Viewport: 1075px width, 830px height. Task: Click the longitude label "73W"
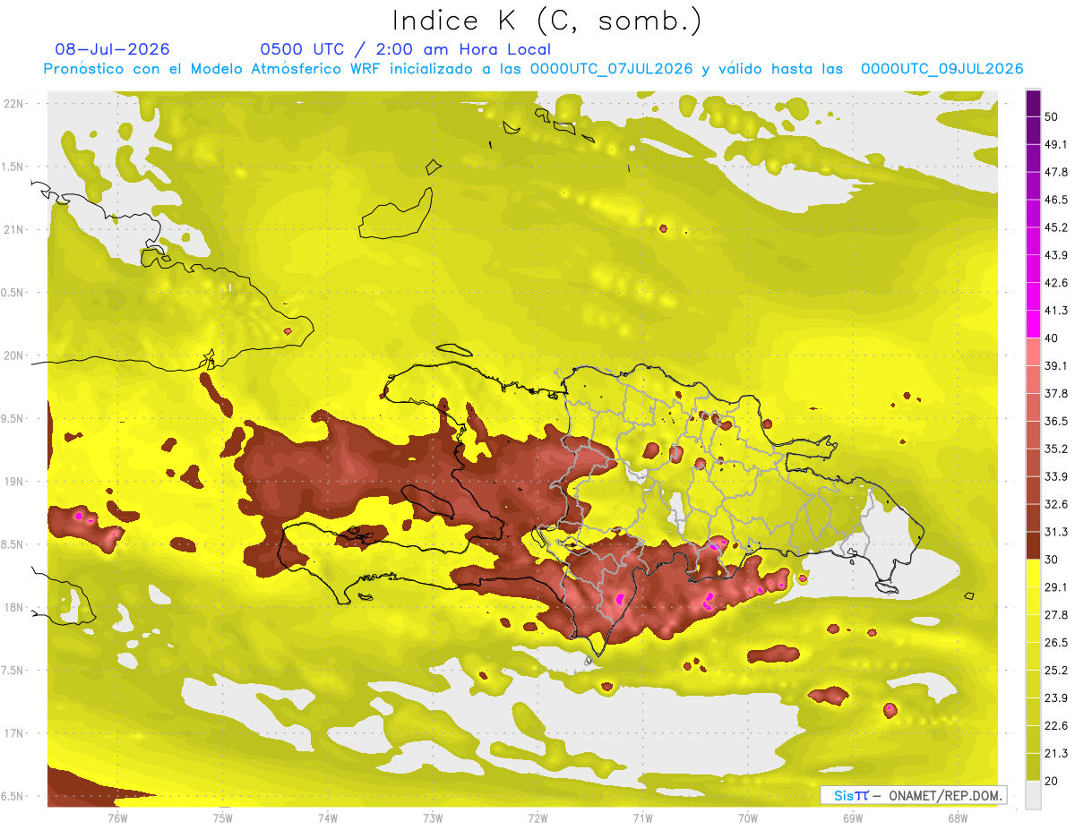click(433, 818)
